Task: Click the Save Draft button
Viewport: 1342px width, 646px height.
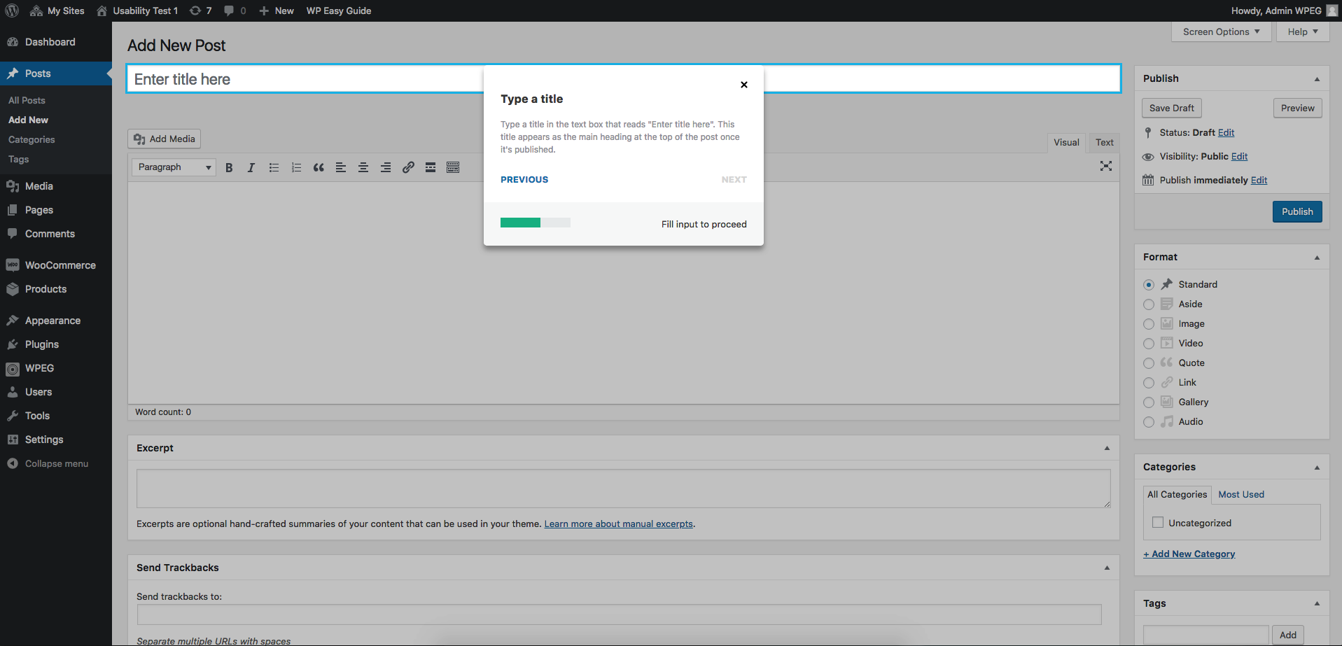Action: (1172, 108)
